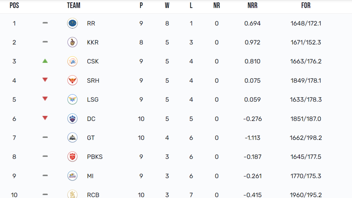Click the POS column header
352x198 pixels.
(x=14, y=6)
